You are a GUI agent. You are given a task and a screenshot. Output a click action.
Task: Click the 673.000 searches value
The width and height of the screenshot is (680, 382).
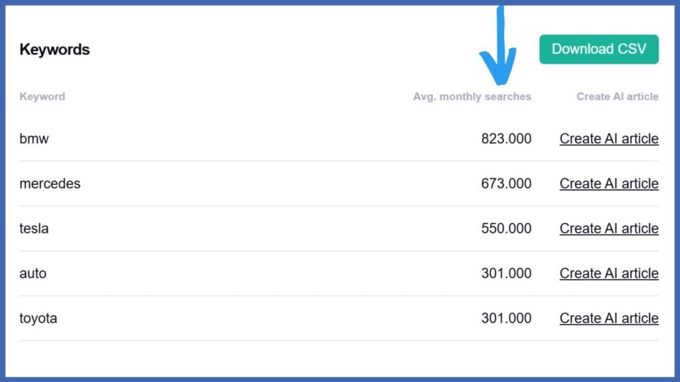506,184
